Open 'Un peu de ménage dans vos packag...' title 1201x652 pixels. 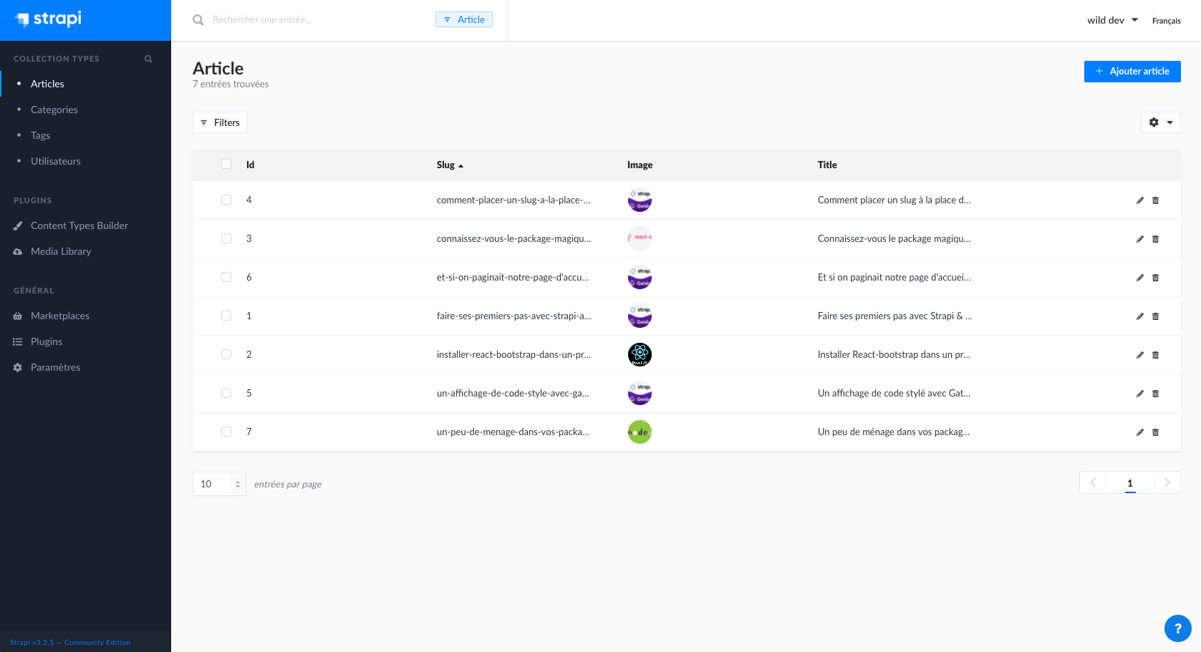(x=894, y=432)
